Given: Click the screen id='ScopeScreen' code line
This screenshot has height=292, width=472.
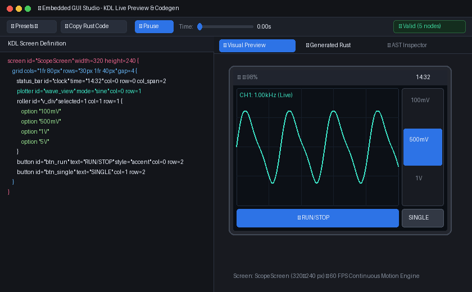Looking at the screenshot, I should (x=73, y=61).
